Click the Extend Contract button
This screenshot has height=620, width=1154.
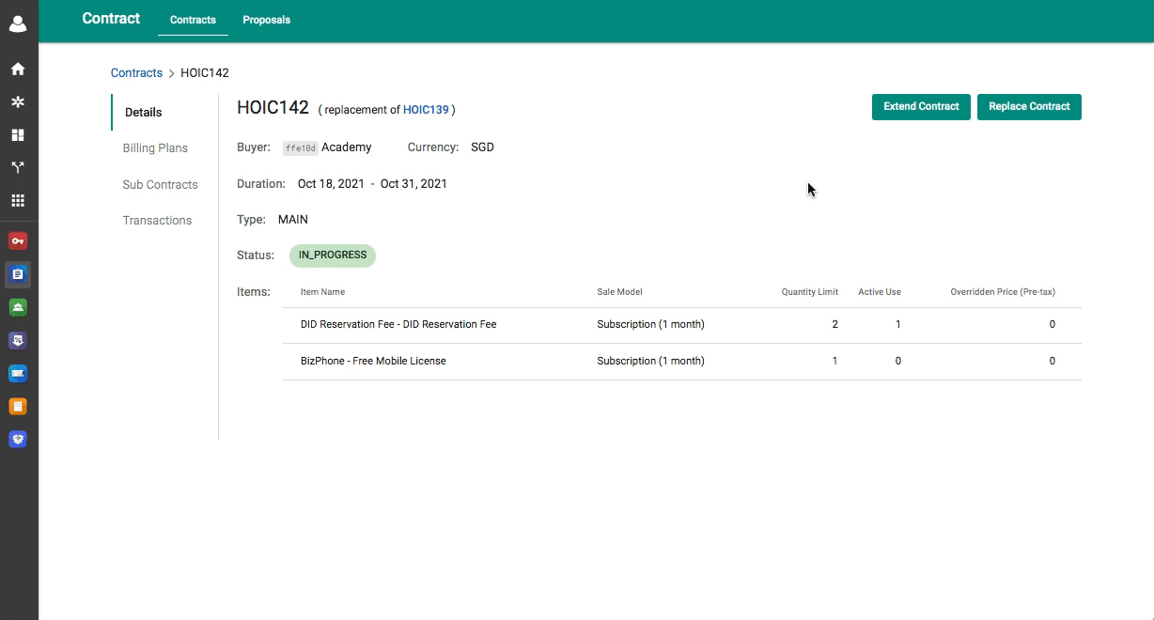[921, 106]
